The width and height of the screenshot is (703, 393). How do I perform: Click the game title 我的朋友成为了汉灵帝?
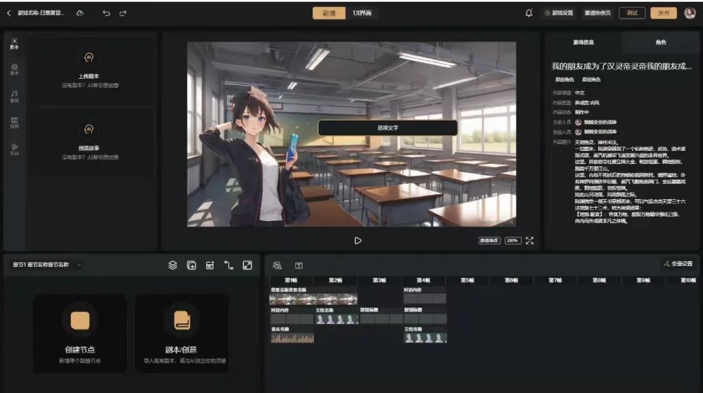[622, 66]
